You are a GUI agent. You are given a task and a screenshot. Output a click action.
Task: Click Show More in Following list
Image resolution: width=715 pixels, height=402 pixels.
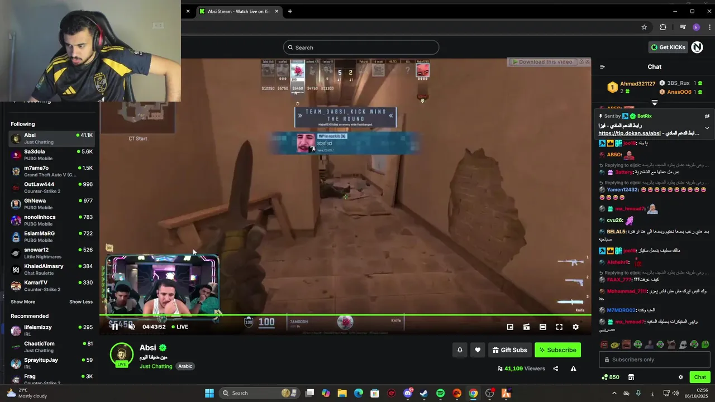click(23, 301)
